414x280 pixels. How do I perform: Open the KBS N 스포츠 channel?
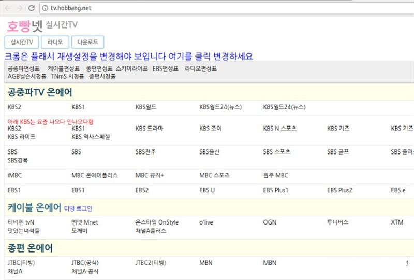[x=280, y=129]
